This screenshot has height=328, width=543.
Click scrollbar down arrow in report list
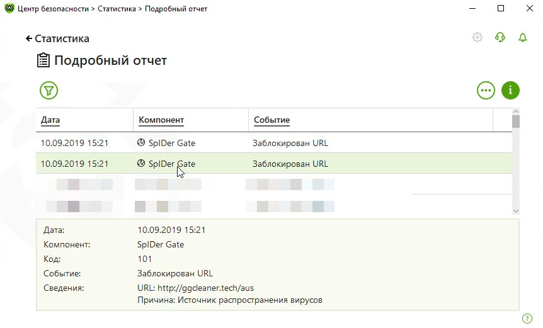click(x=515, y=212)
